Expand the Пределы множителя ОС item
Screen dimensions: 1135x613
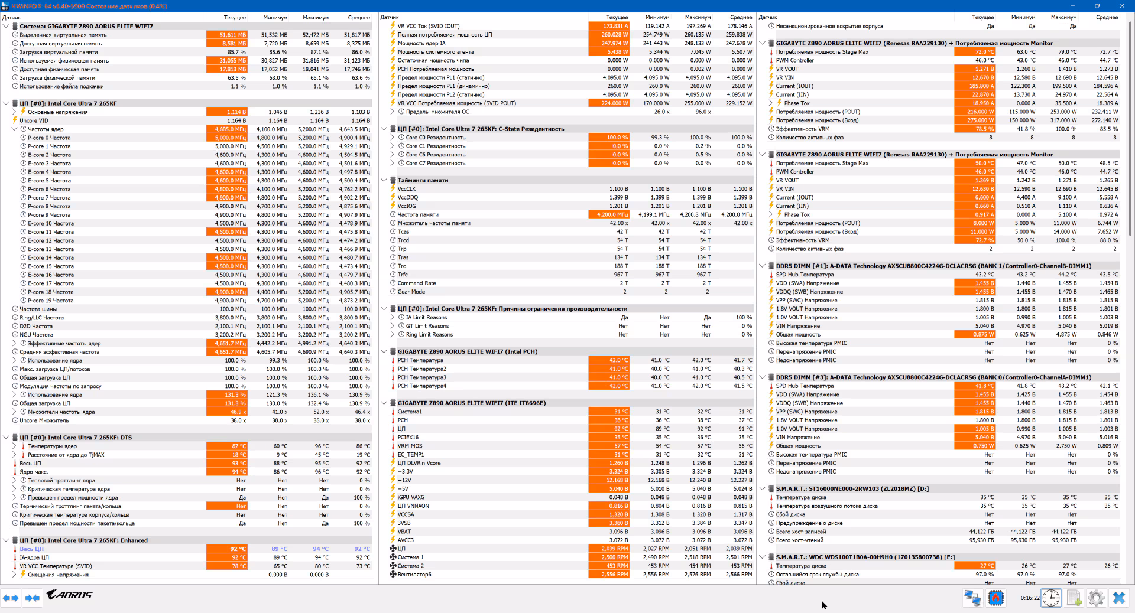(393, 112)
